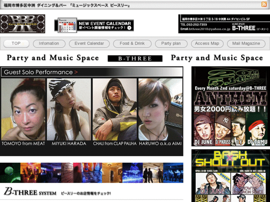The height and width of the screenshot is (202, 270).
Task: Click the left Party and Music Space heading
Action: pos(53,58)
